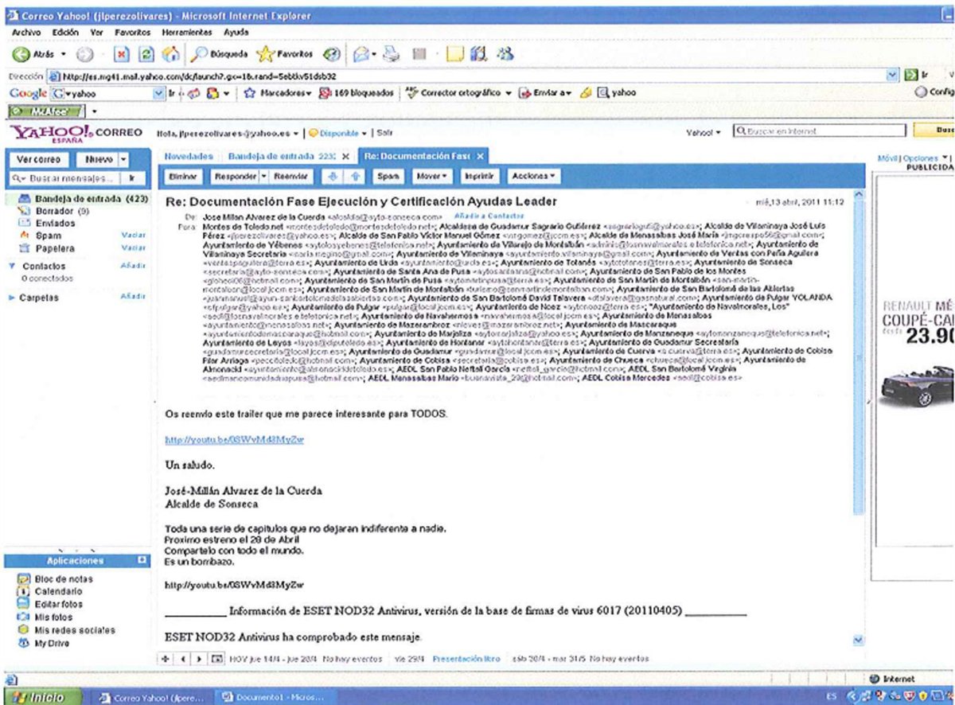Open the Mover dropdown

coord(433,174)
